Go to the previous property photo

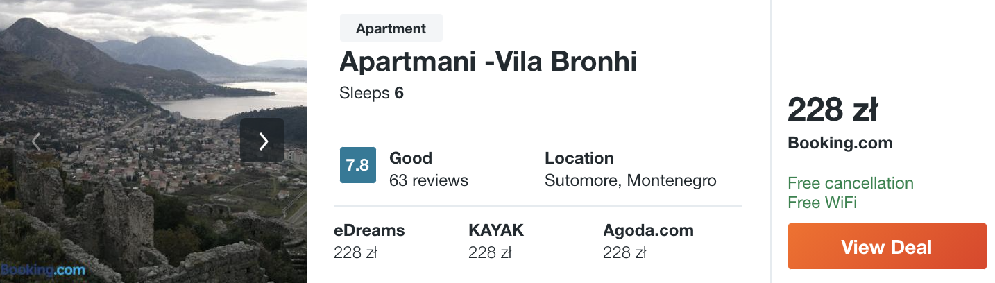click(x=36, y=141)
